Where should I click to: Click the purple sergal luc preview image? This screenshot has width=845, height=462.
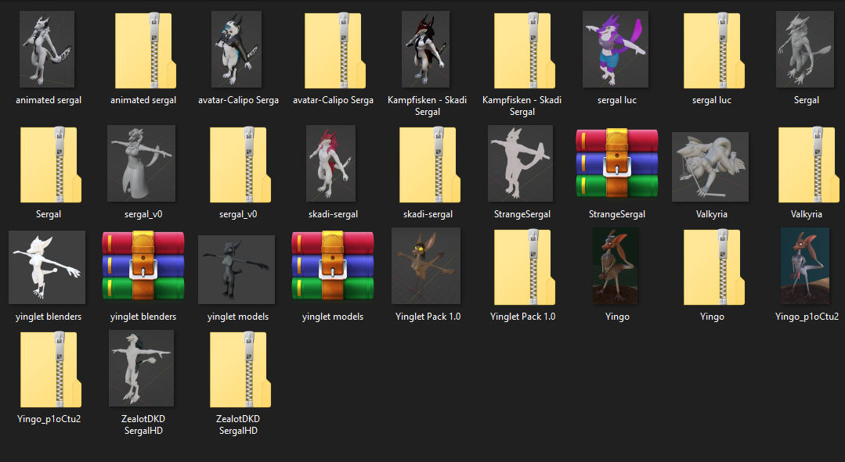tap(616, 49)
